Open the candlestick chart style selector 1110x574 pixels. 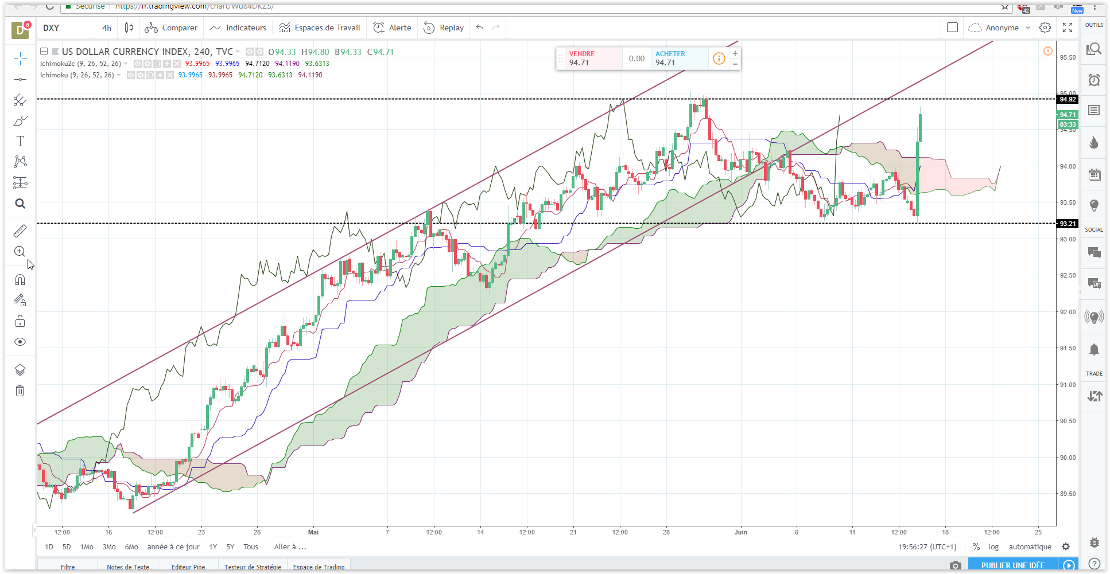129,28
